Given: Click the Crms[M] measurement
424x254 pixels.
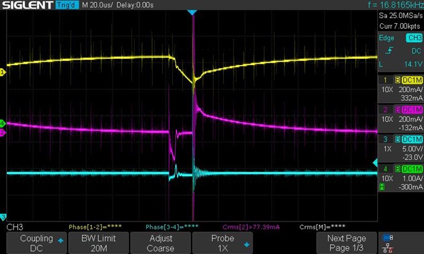Looking at the screenshot, I should click(323, 227).
